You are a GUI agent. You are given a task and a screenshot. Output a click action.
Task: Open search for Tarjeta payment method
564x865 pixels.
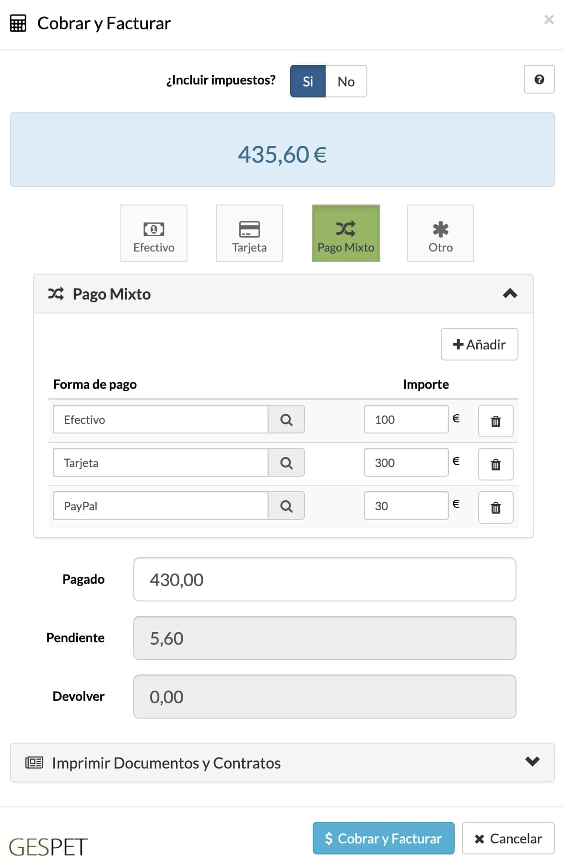pyautogui.click(x=286, y=463)
